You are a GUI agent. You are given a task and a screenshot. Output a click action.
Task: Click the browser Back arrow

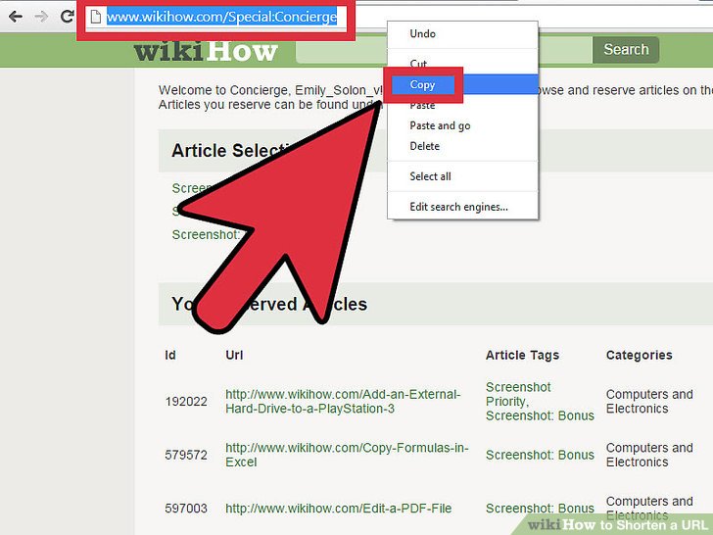click(15, 17)
